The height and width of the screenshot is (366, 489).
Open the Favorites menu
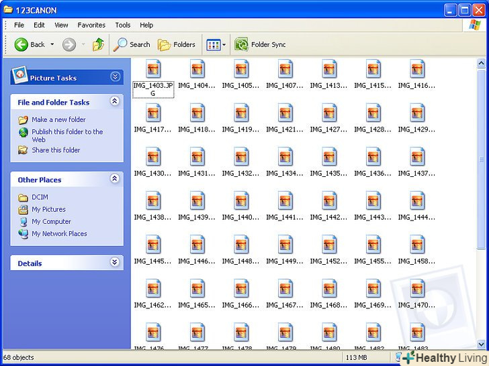[91, 25]
